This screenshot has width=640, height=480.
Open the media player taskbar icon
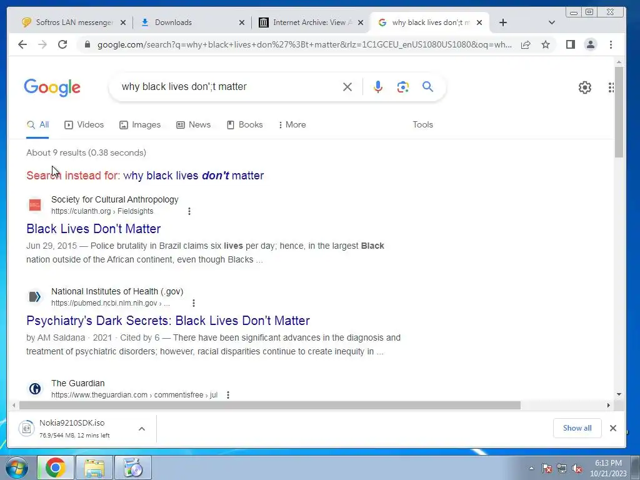[132, 467]
